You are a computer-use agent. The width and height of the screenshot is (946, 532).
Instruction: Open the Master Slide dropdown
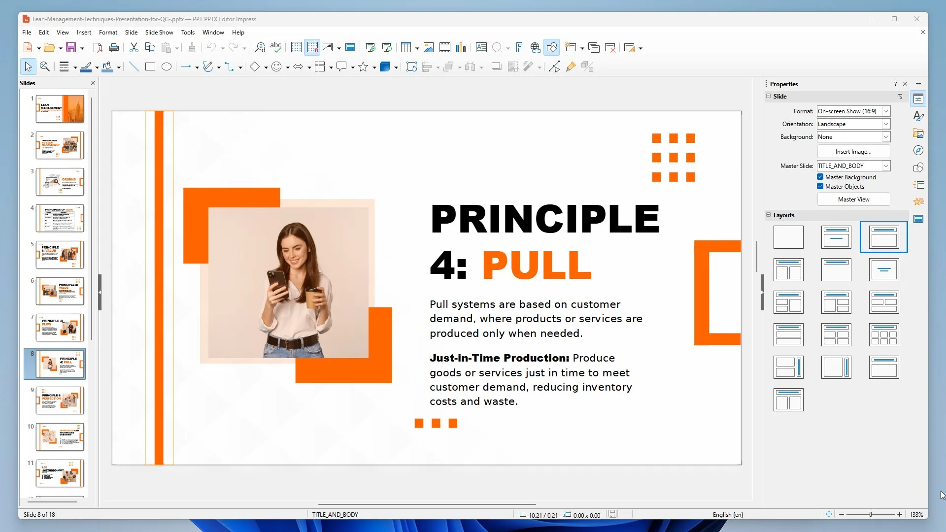pyautogui.click(x=886, y=166)
